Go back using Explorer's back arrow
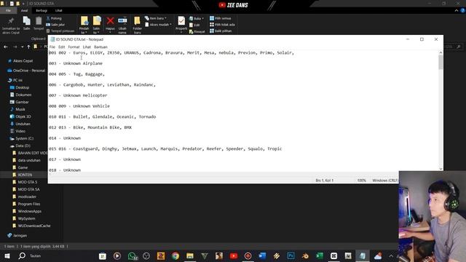Screen dimensions: 466x262 (x=6, y=47)
